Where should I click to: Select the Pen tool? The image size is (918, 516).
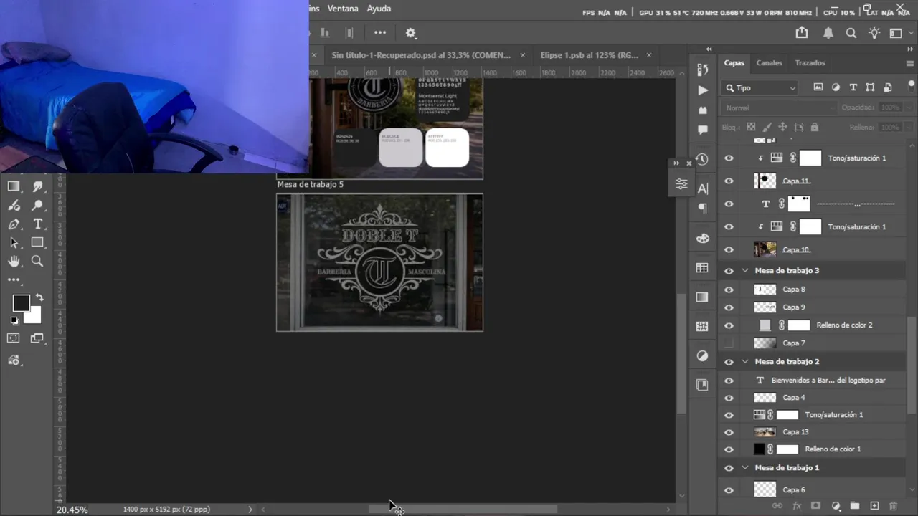click(x=14, y=224)
